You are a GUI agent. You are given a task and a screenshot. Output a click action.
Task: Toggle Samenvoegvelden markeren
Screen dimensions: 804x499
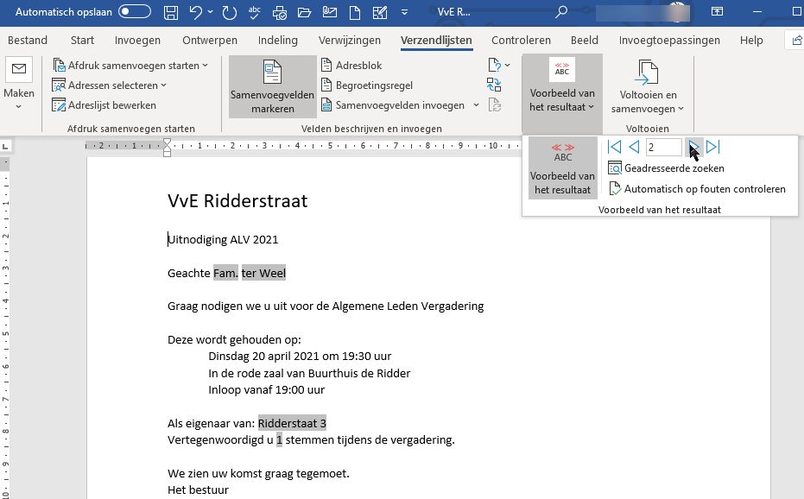pyautogui.click(x=272, y=86)
